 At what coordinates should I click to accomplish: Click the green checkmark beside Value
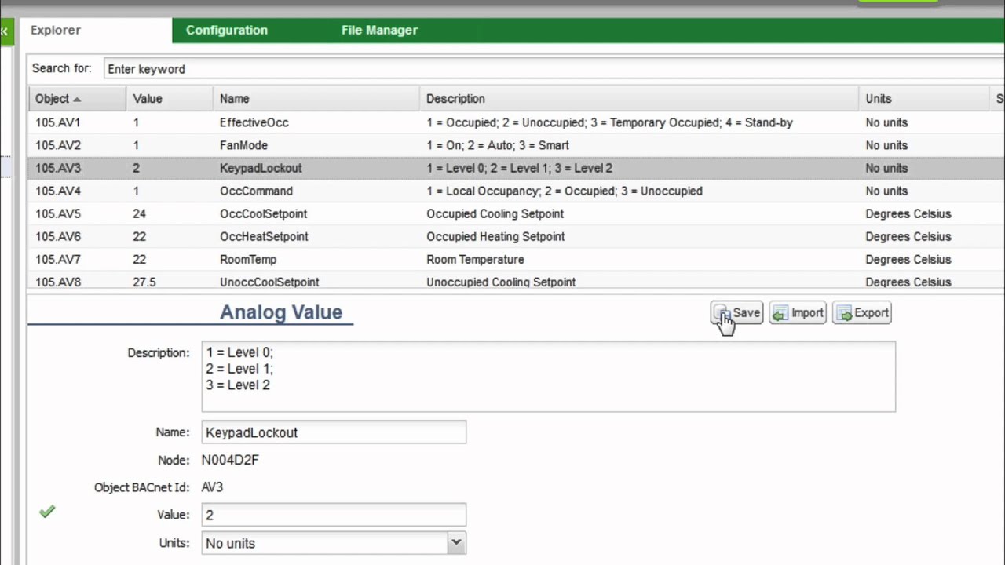tap(47, 512)
